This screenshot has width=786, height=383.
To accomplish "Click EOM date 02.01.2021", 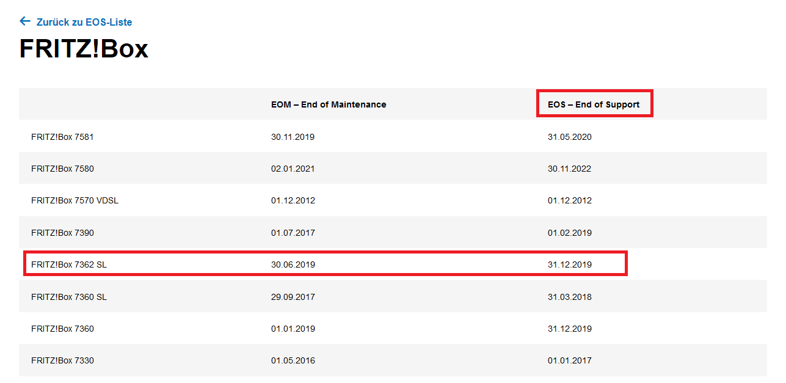I will pyautogui.click(x=293, y=169).
